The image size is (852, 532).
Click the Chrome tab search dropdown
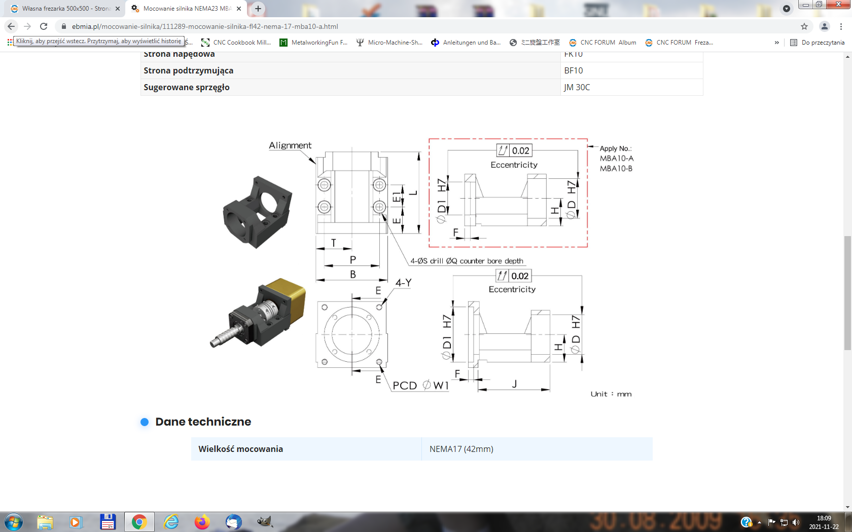coord(787,9)
